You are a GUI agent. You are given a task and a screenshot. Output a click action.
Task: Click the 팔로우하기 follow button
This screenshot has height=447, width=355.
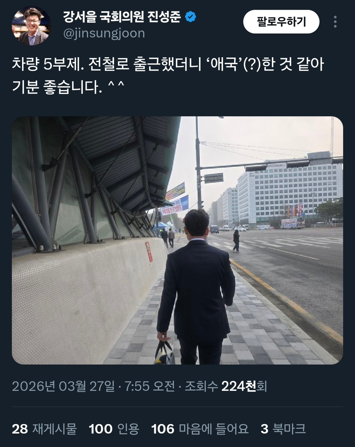click(x=281, y=22)
